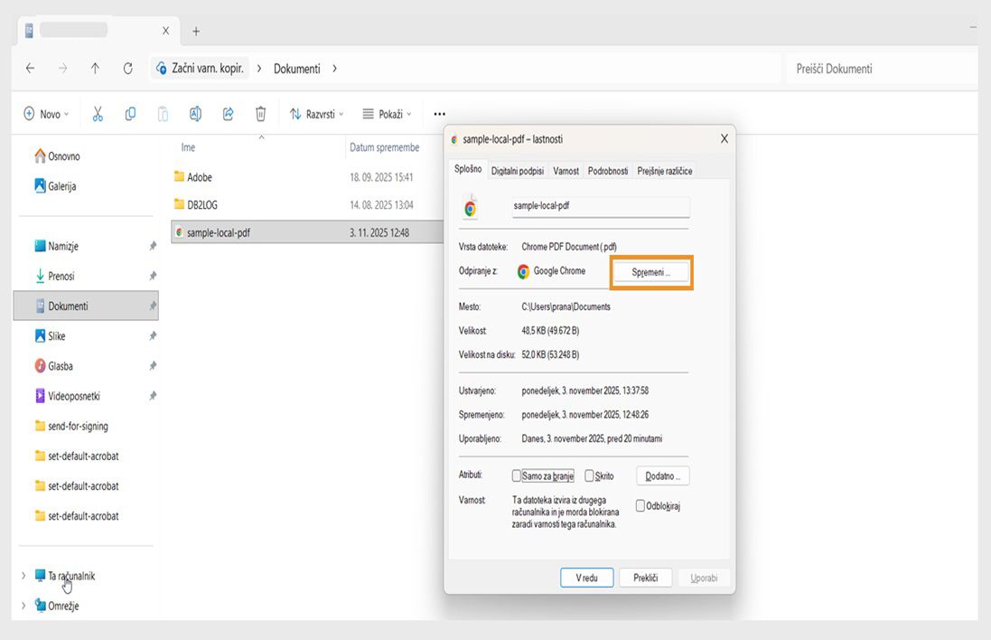Image resolution: width=991 pixels, height=640 pixels.
Task: Click the file name field in properties
Action: (x=601, y=206)
